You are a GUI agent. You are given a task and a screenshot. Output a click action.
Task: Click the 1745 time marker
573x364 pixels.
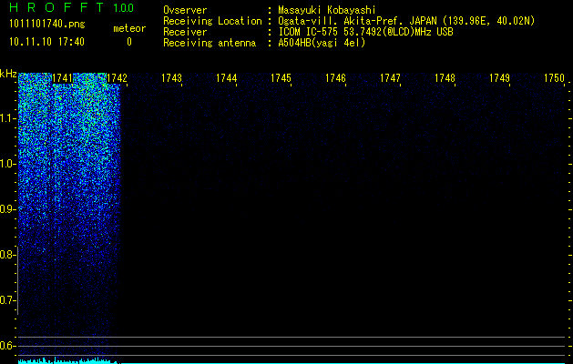[x=281, y=78]
